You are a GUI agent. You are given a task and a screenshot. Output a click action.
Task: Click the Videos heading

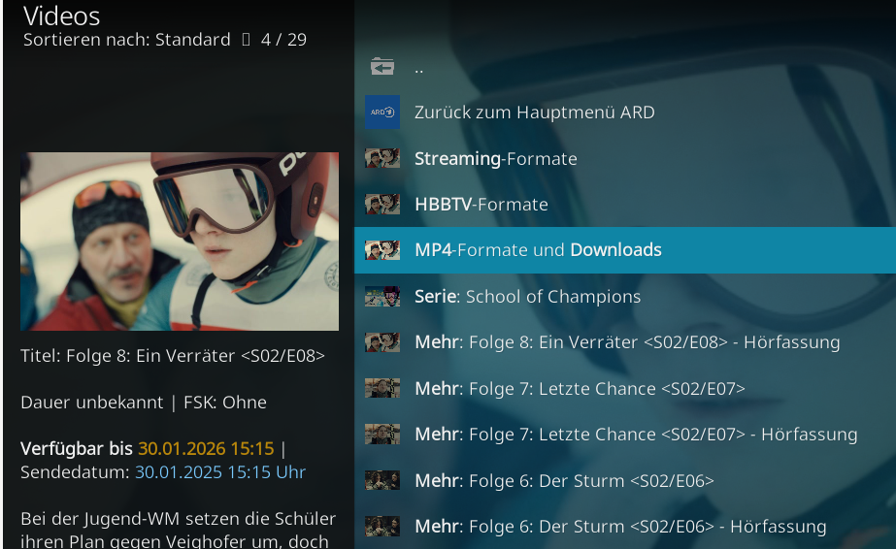[x=62, y=16]
